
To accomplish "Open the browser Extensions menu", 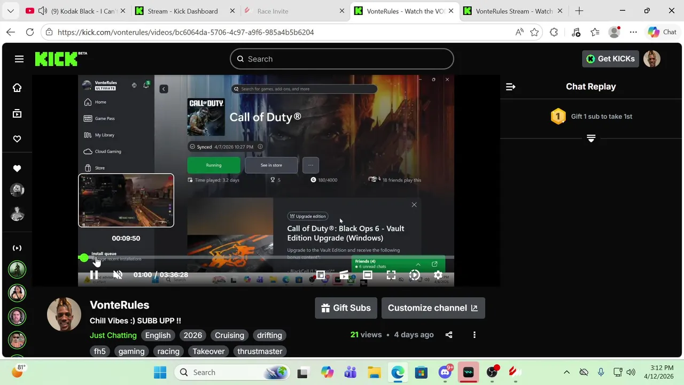I will (554, 32).
